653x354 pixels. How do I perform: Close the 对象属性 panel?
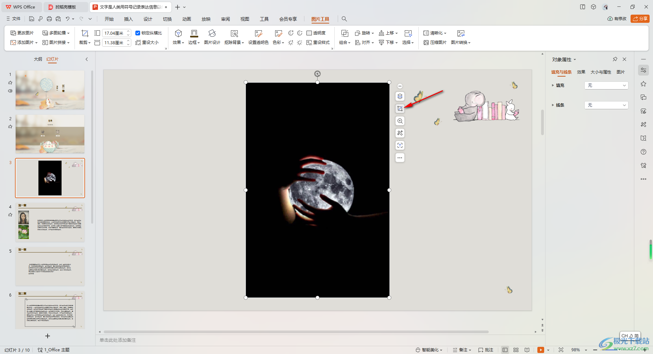coord(624,59)
